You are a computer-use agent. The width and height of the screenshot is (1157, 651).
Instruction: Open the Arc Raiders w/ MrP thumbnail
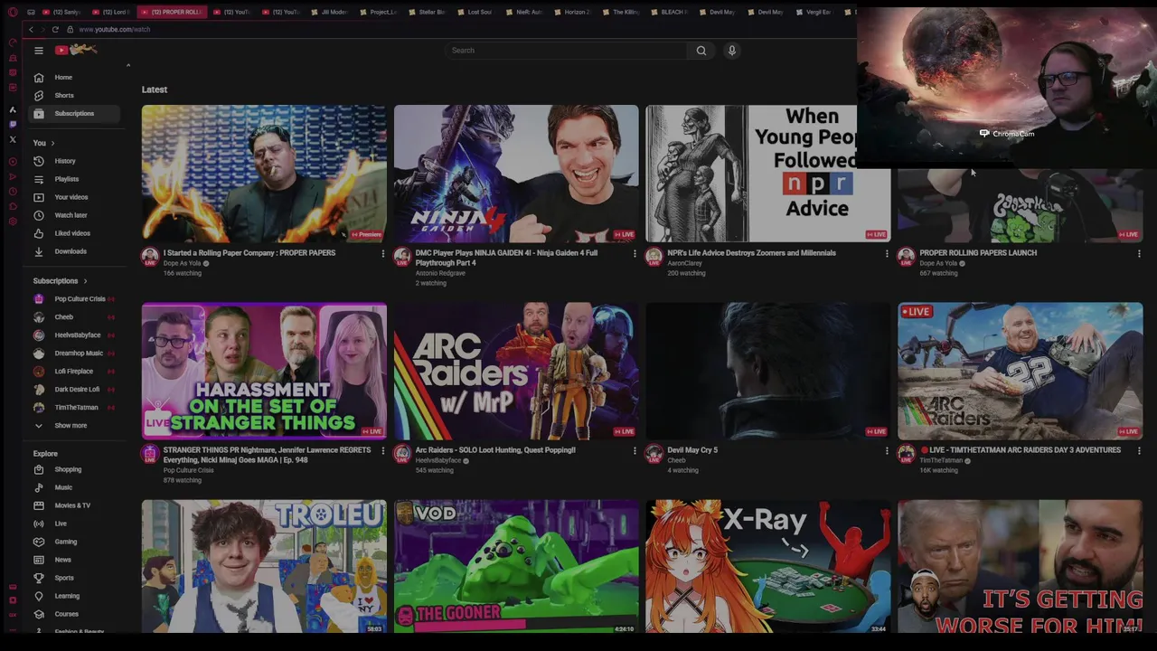(x=516, y=371)
